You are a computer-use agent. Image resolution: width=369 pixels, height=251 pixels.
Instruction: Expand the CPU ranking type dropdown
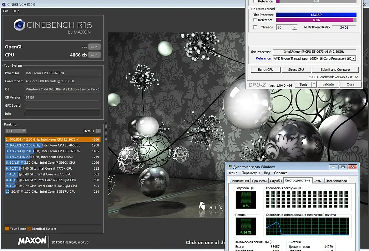pos(16,131)
